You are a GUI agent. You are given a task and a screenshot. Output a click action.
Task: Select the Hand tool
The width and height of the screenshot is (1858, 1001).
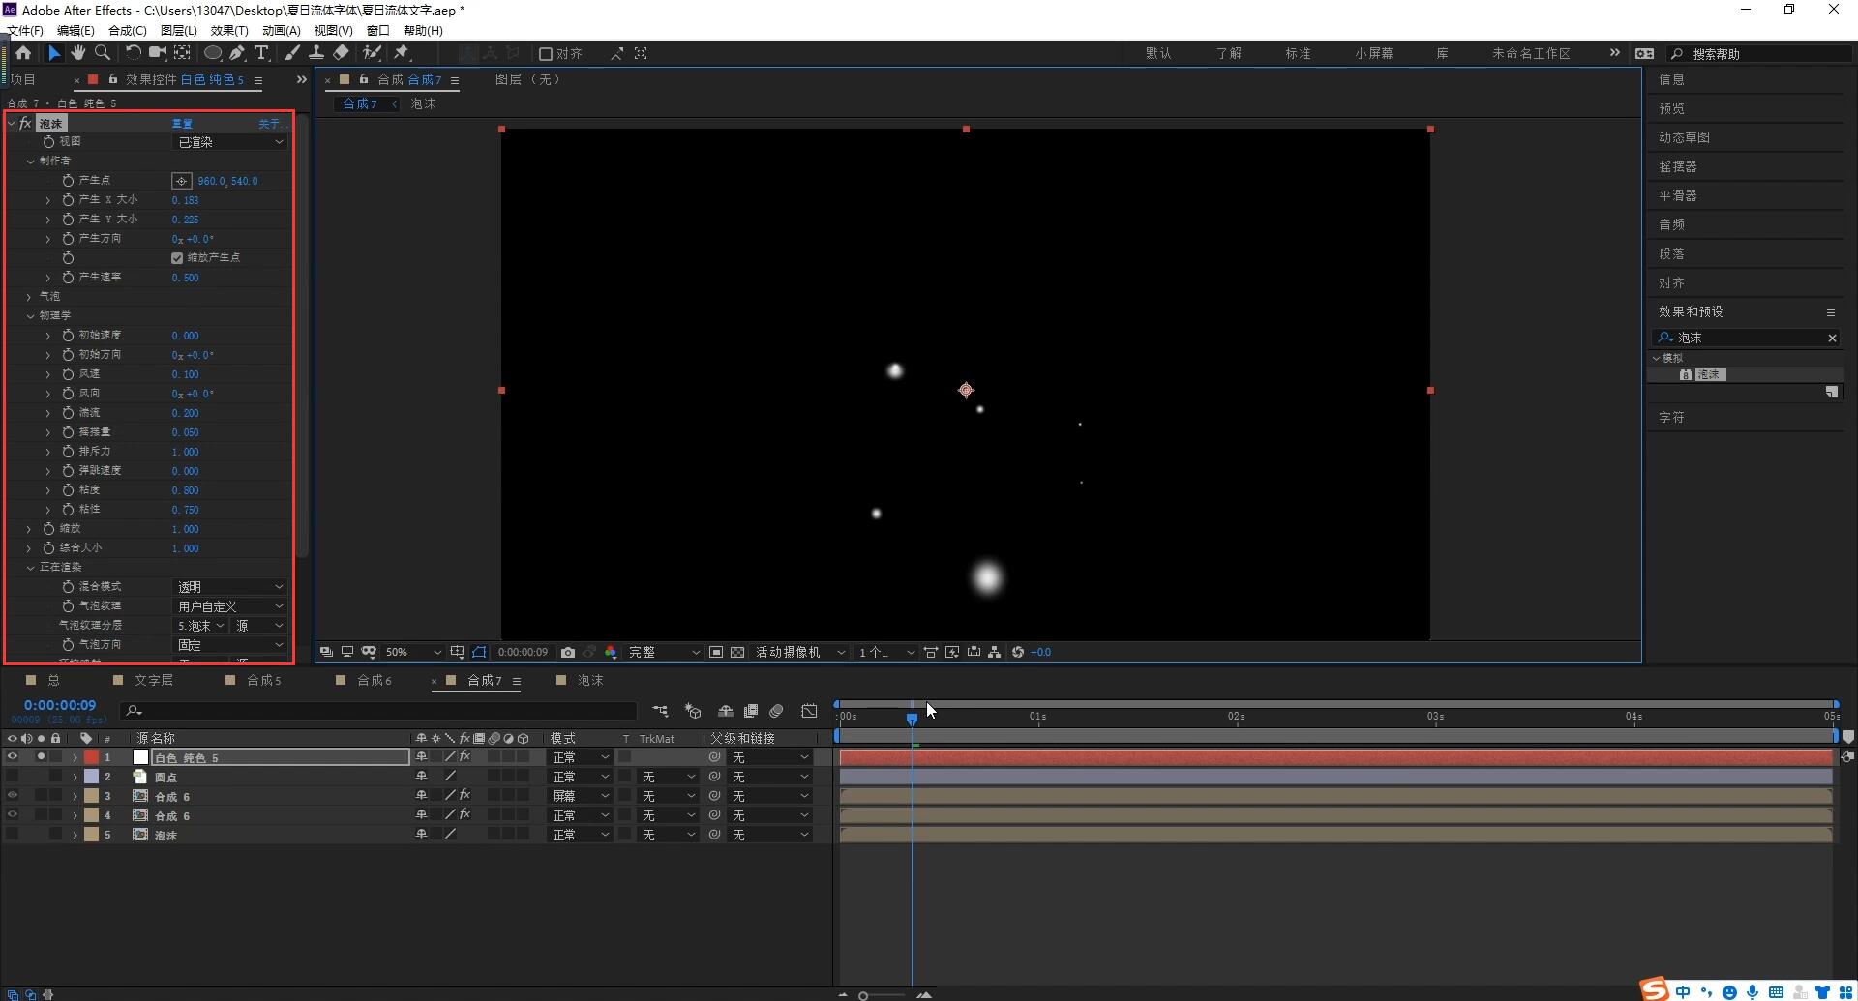77,53
